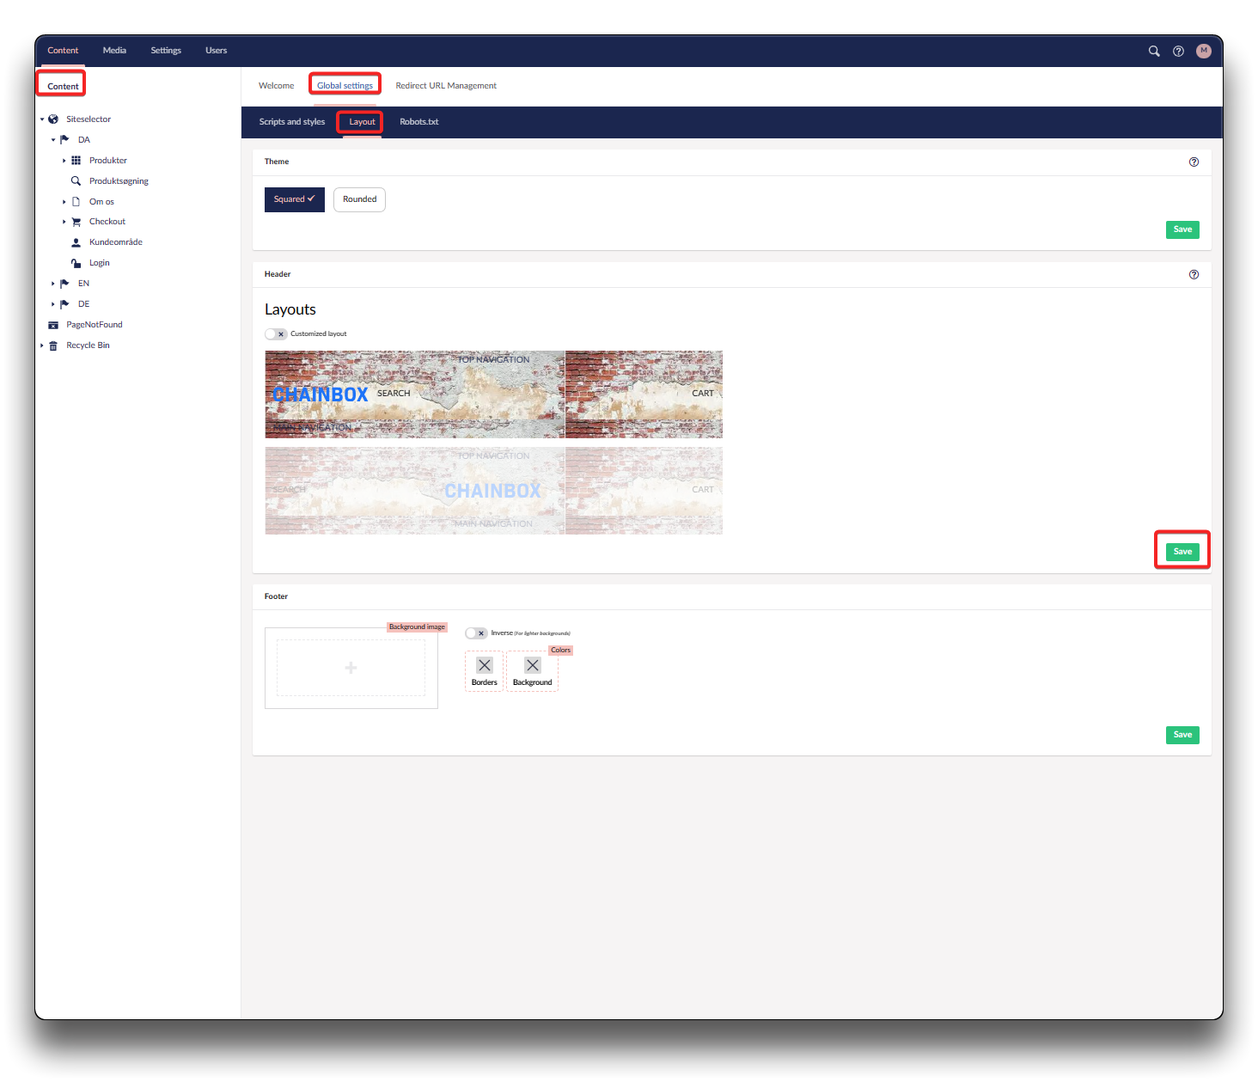Click the Produktsøgning search icon in tree
Viewport: 1258px width, 1082px height.
pyautogui.click(x=76, y=181)
